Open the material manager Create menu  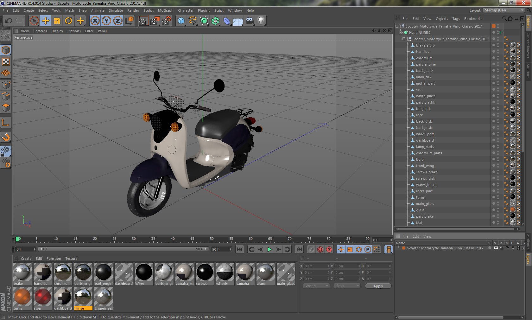[x=26, y=259]
